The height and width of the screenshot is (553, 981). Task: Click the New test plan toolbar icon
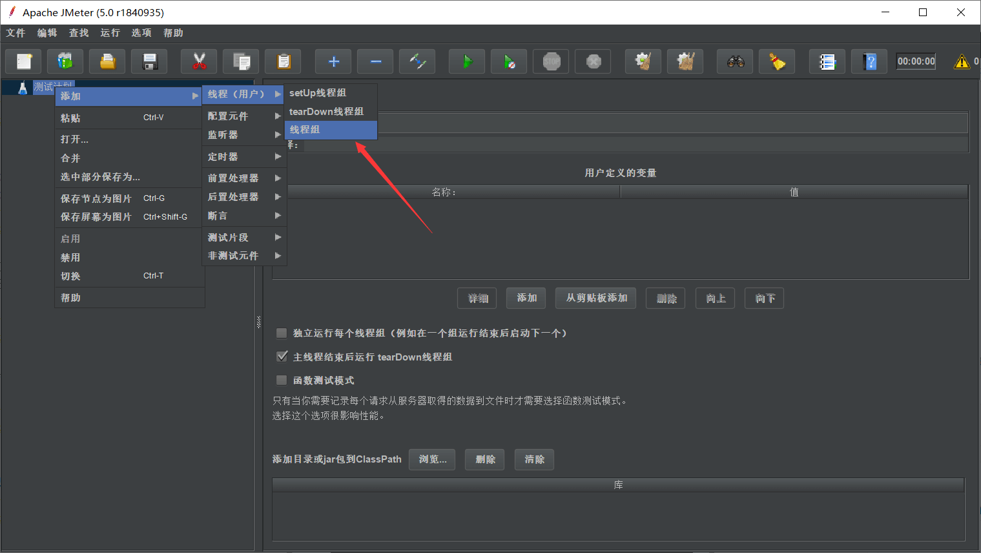24,61
